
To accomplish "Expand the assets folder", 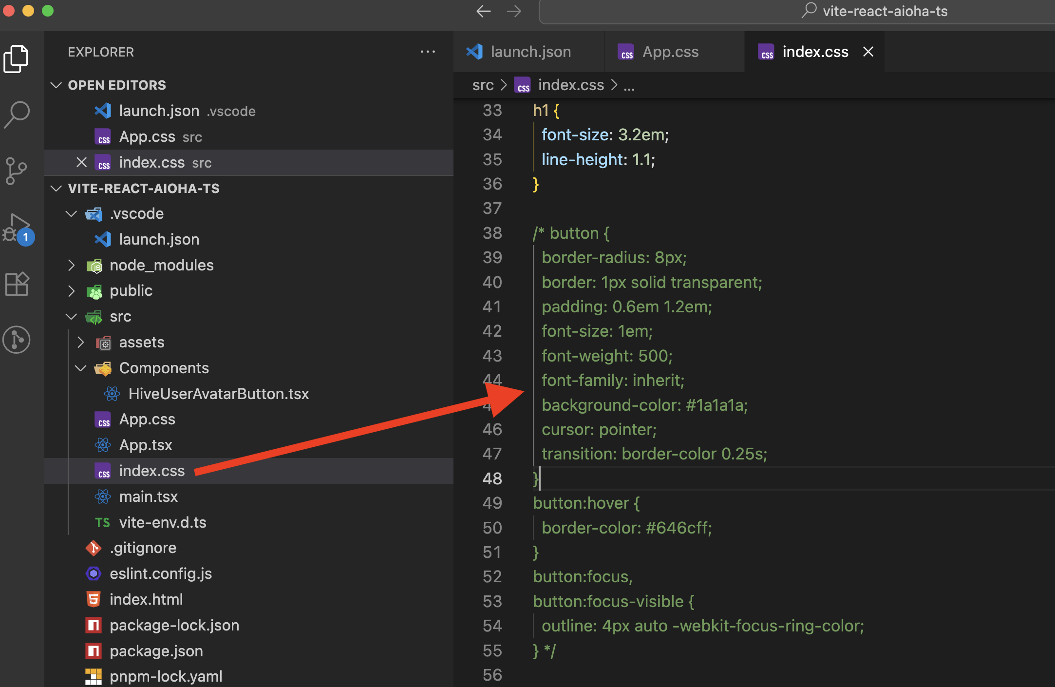I will click(x=81, y=343).
